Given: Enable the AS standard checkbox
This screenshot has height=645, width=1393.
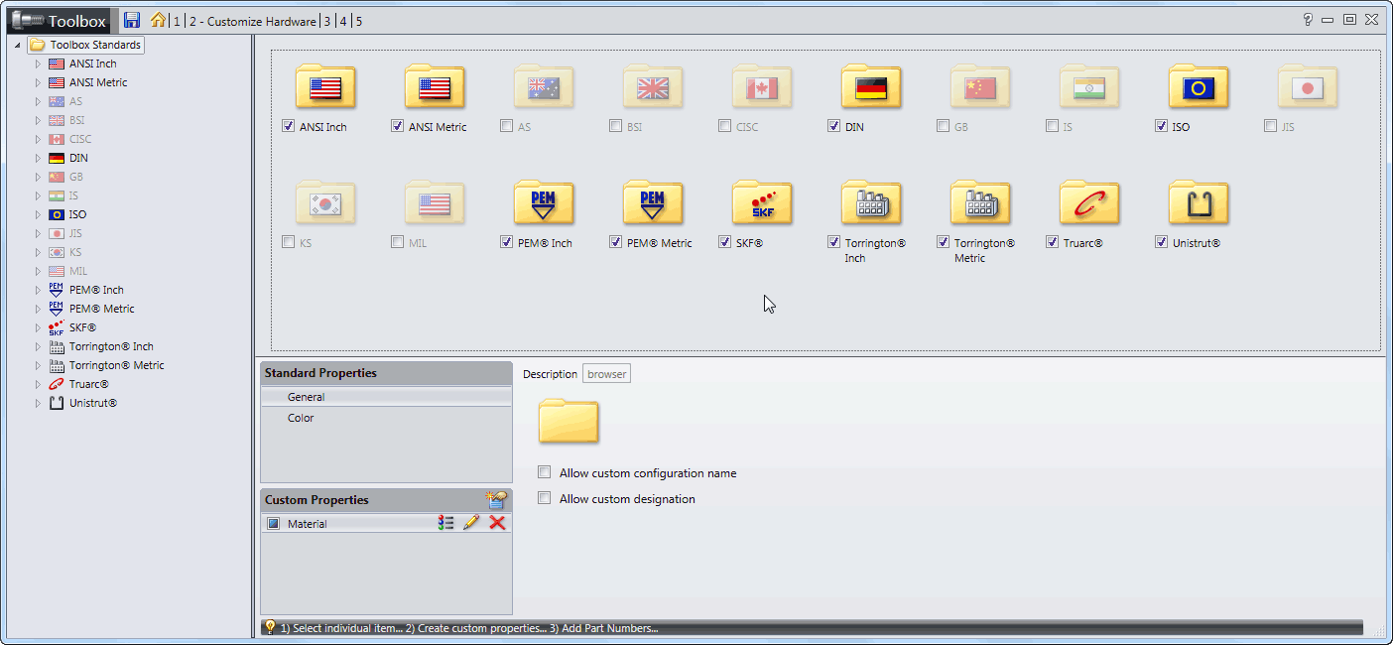Looking at the screenshot, I should click(506, 126).
